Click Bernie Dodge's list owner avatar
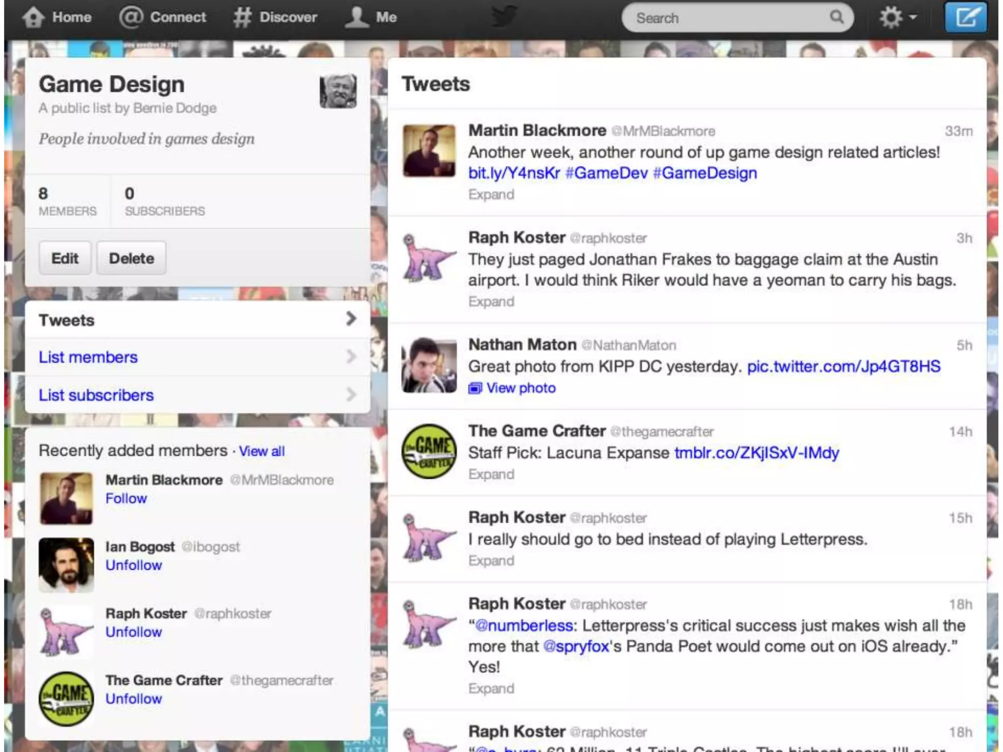Viewport: 1003px width, 752px height. [x=338, y=91]
